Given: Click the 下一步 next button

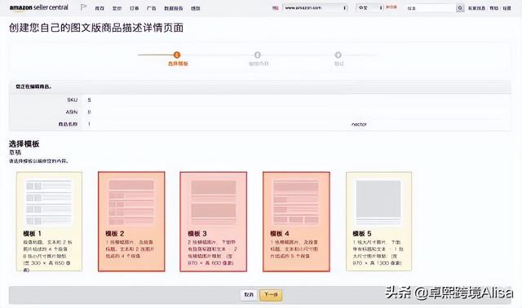Looking at the screenshot, I should tap(271, 295).
